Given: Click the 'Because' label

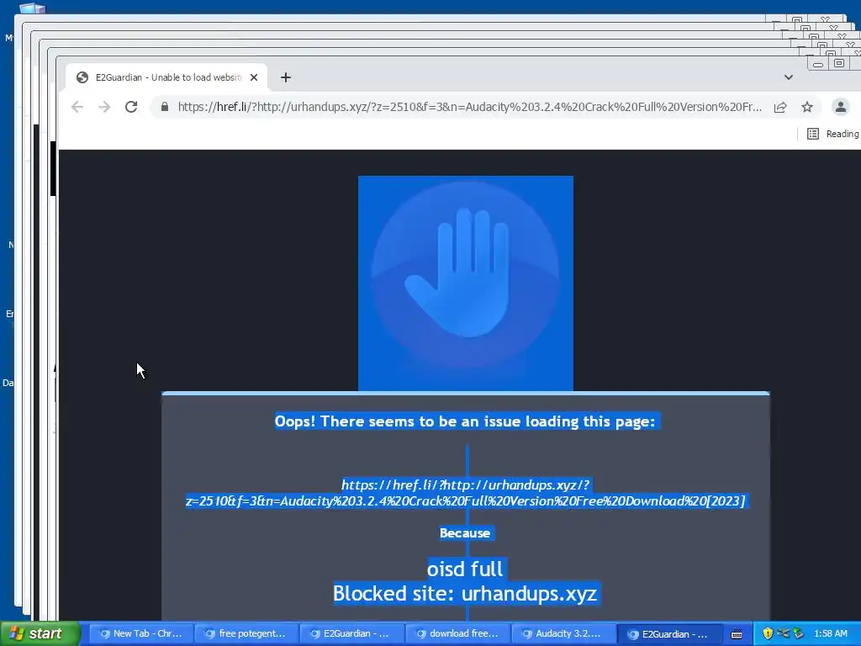Looking at the screenshot, I should pos(464,532).
